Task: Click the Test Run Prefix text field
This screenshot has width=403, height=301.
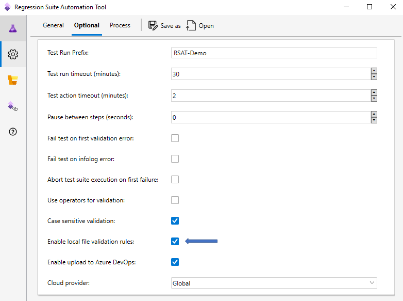Action: coord(274,53)
